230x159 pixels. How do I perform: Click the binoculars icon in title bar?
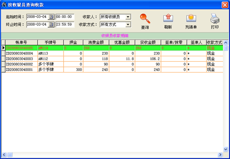[x=4, y=5]
